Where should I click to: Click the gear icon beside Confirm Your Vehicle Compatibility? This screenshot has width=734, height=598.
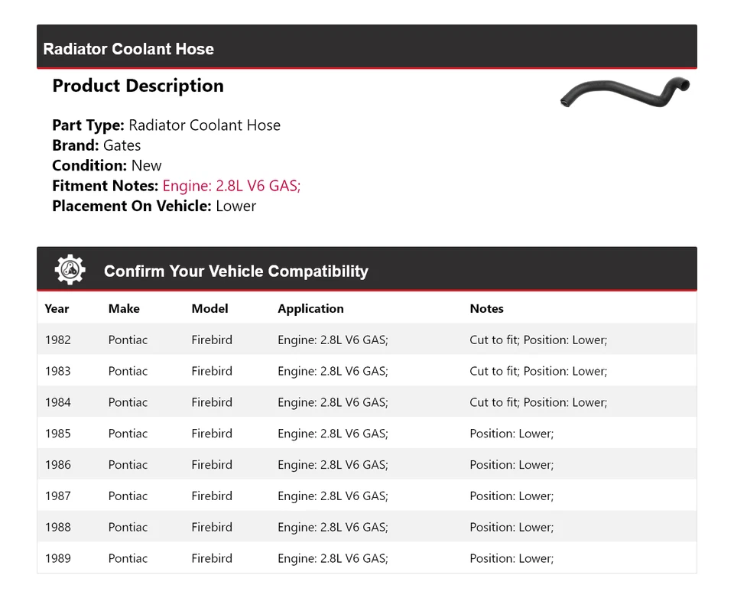click(70, 270)
